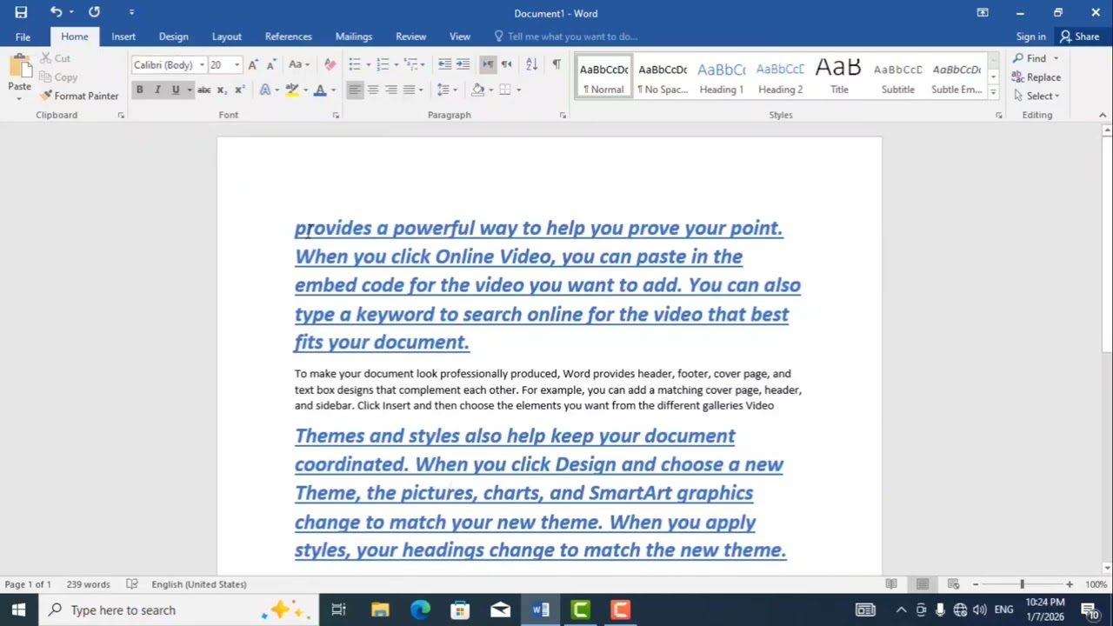Shrink the font size
The width and height of the screenshot is (1113, 626).
tap(270, 64)
